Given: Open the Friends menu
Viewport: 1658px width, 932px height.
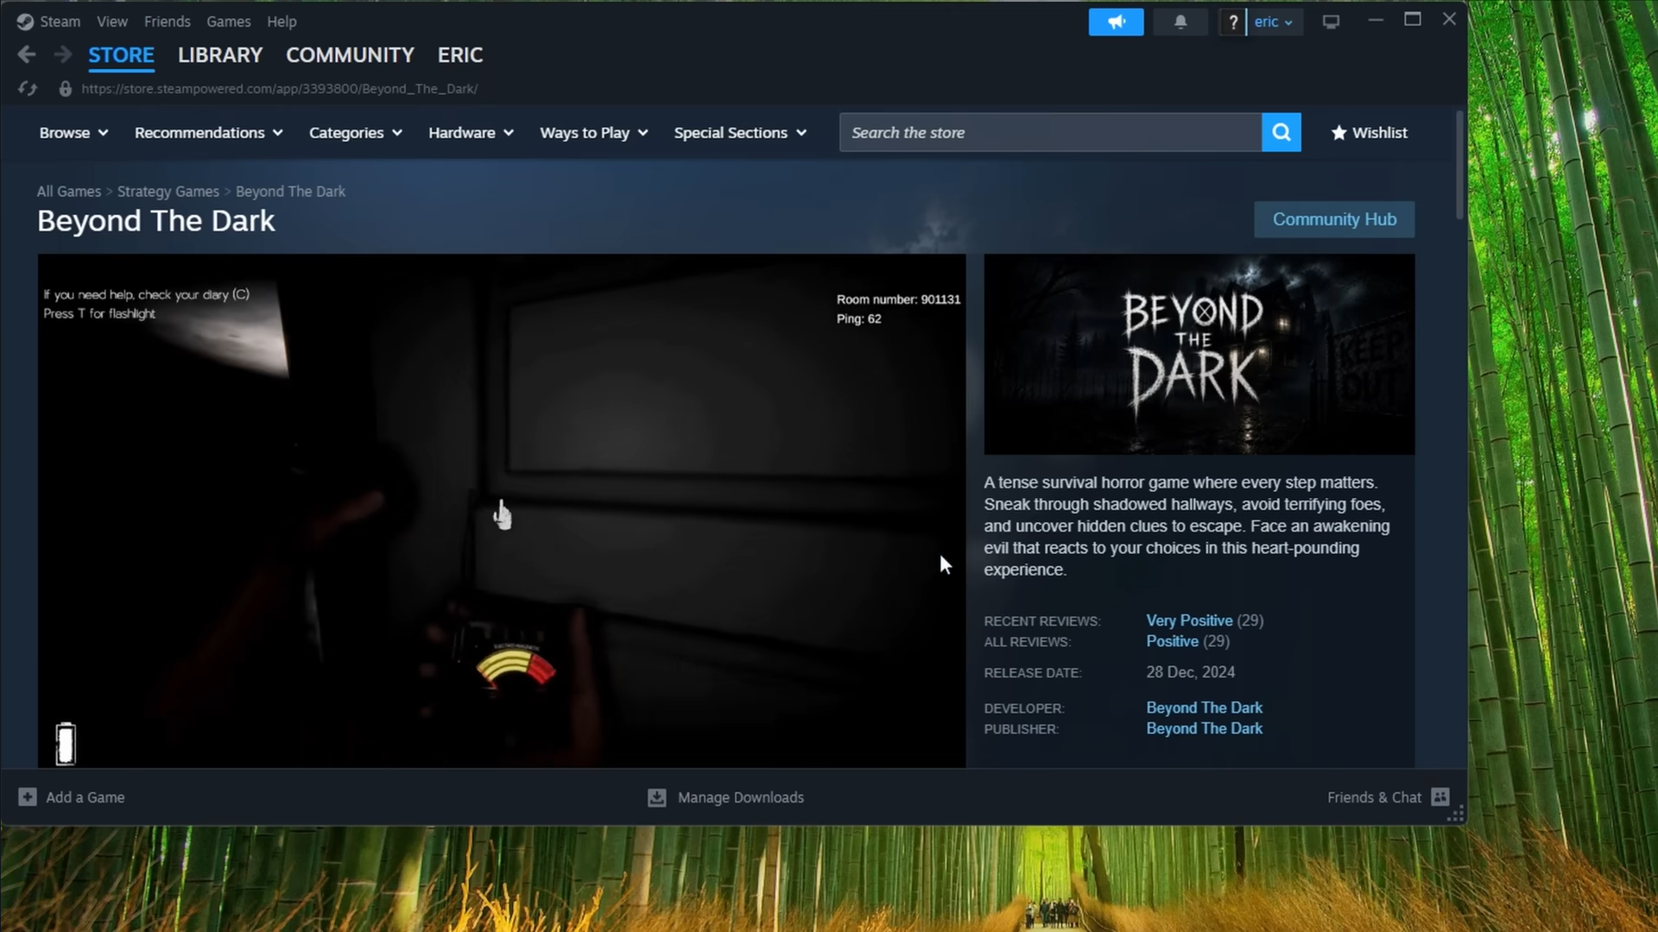Looking at the screenshot, I should (167, 22).
